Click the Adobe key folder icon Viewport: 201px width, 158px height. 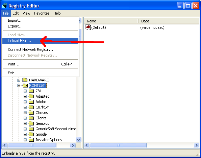(31, 102)
